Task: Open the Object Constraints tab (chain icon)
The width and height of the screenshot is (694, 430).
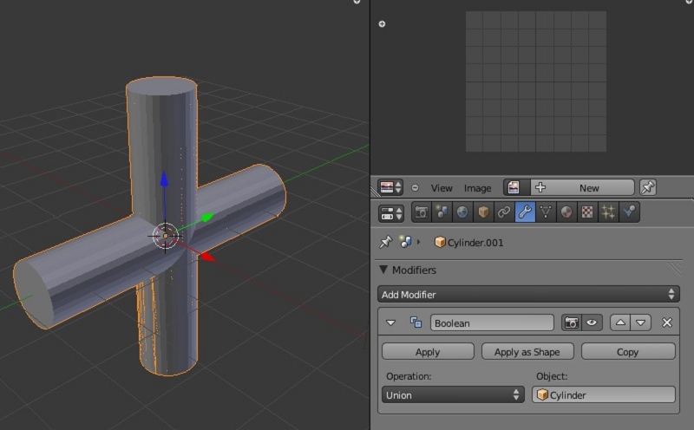Action: pos(504,212)
